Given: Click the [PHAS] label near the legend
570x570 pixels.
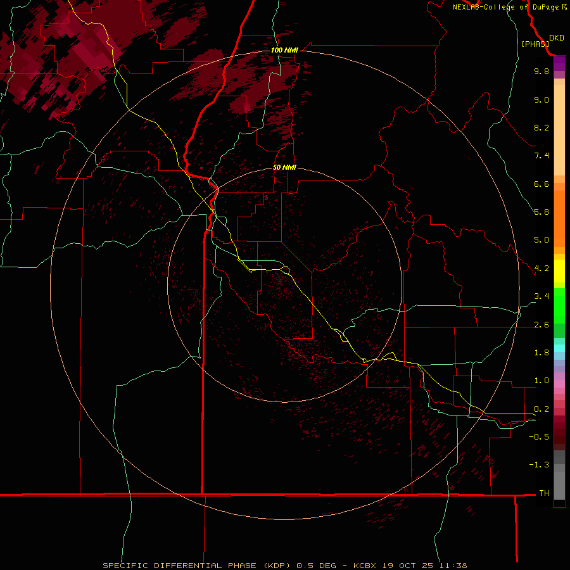Looking at the screenshot, I should [535, 44].
